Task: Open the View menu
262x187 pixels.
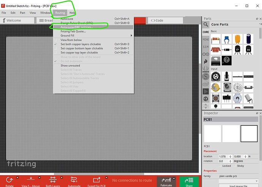Action: (x=33, y=13)
